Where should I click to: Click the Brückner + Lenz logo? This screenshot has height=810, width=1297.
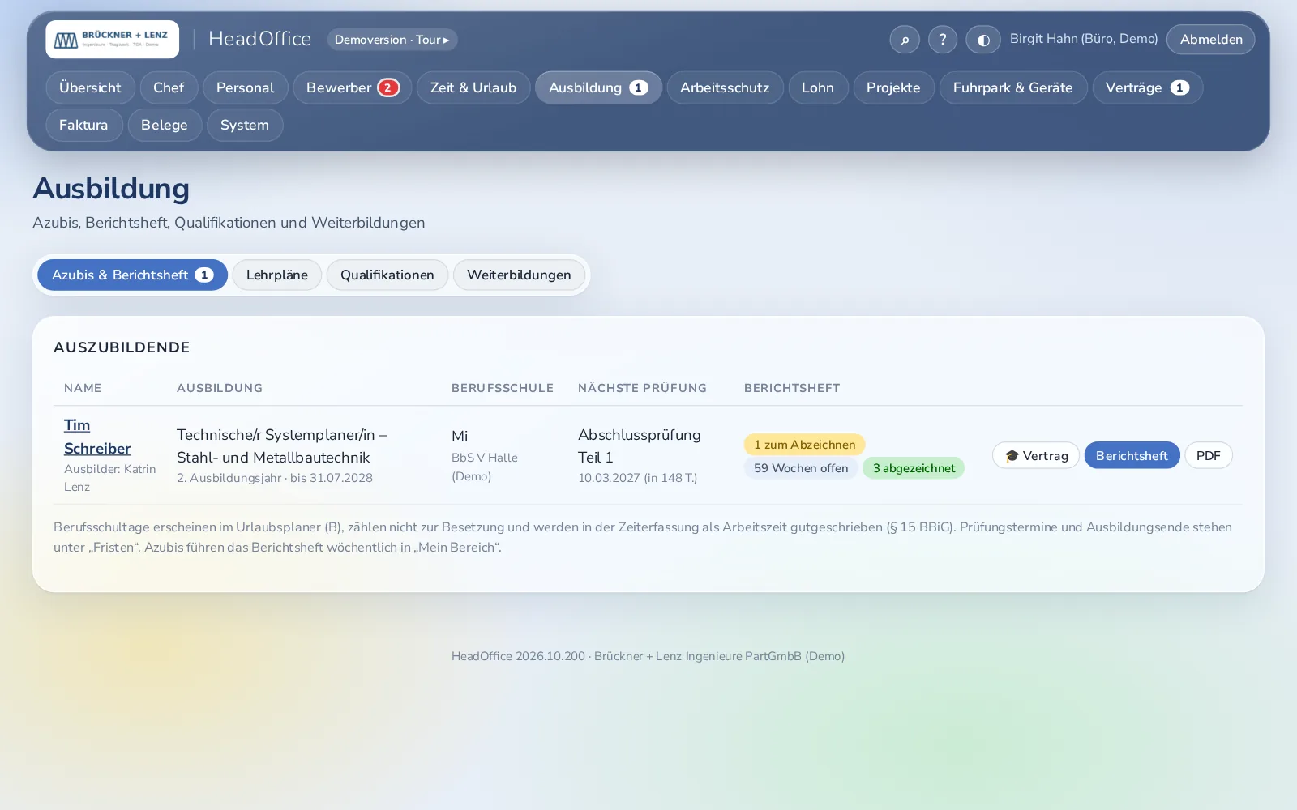click(x=112, y=39)
